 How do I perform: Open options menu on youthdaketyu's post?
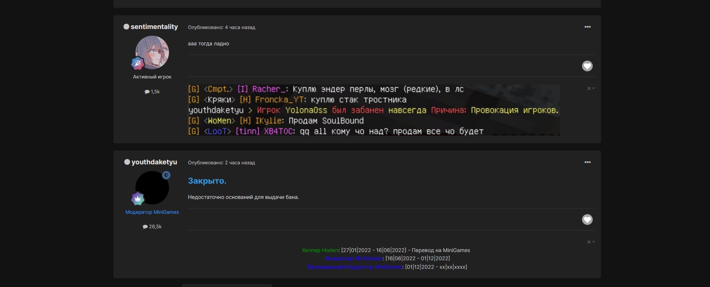(588, 162)
